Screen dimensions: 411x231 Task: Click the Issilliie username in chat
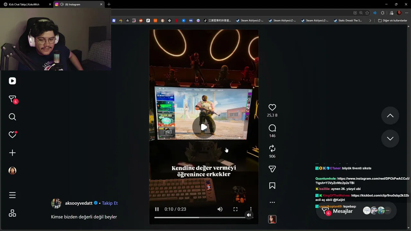click(x=325, y=189)
